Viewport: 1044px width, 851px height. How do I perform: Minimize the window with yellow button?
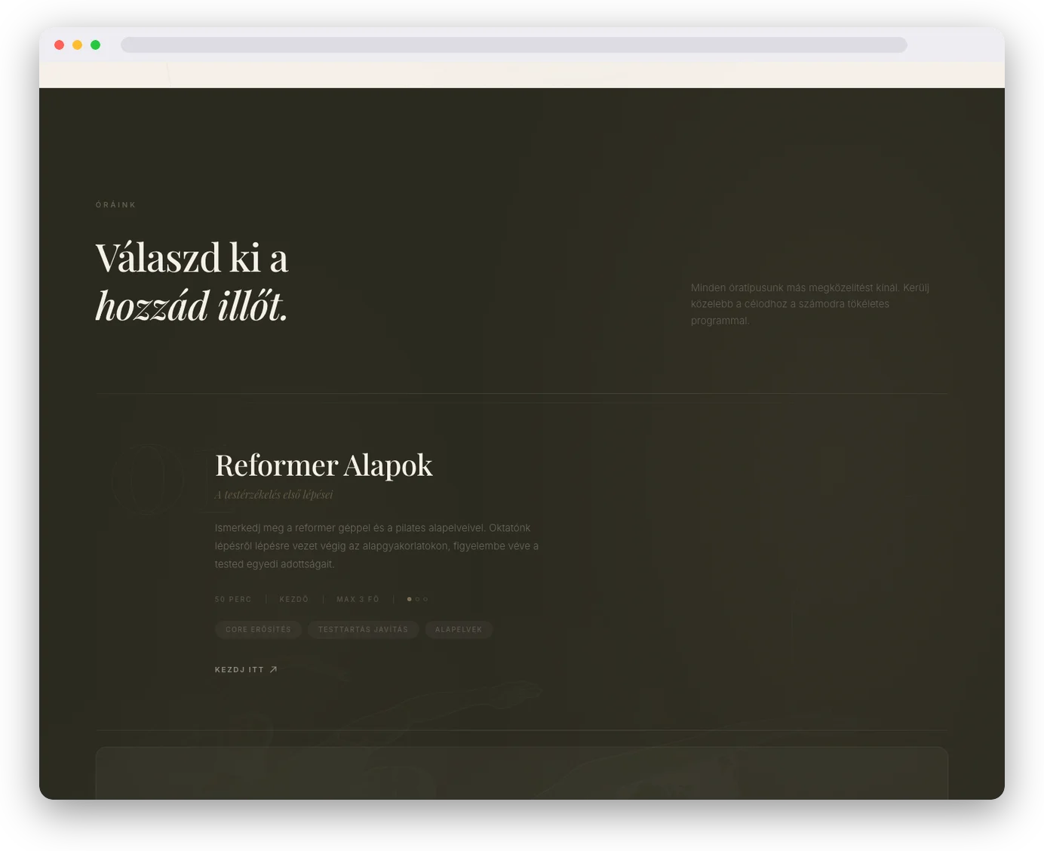[x=78, y=45]
